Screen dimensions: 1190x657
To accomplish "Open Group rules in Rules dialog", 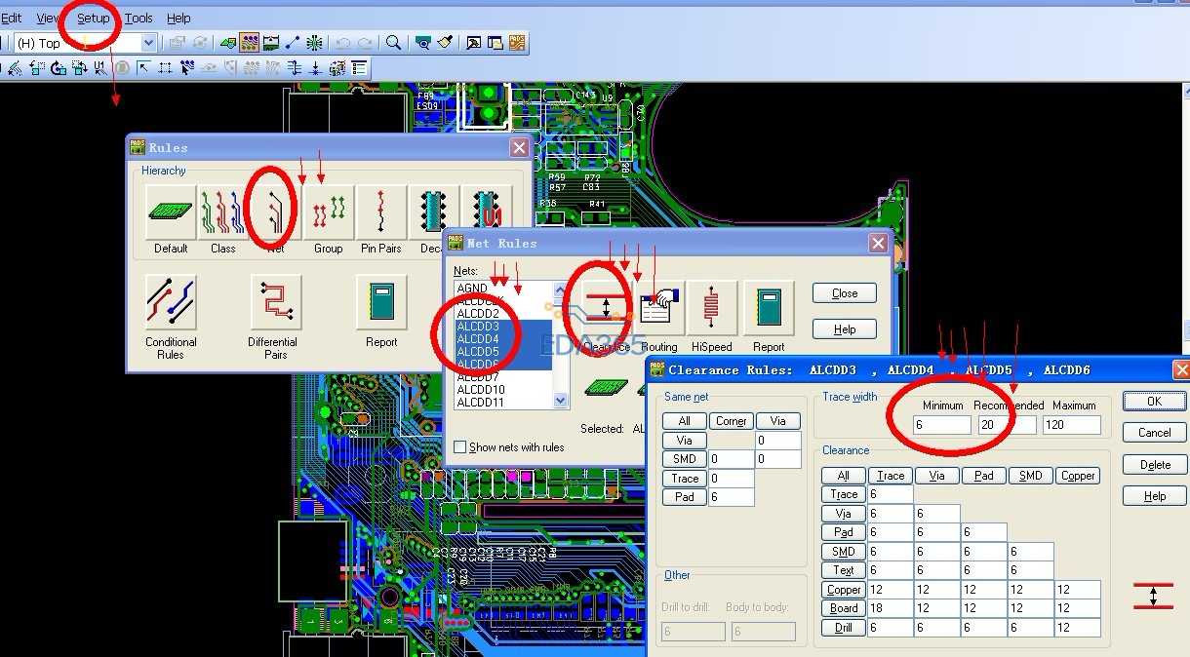I will [x=329, y=213].
